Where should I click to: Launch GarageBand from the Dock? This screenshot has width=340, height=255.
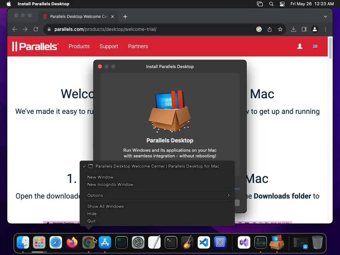(187, 242)
